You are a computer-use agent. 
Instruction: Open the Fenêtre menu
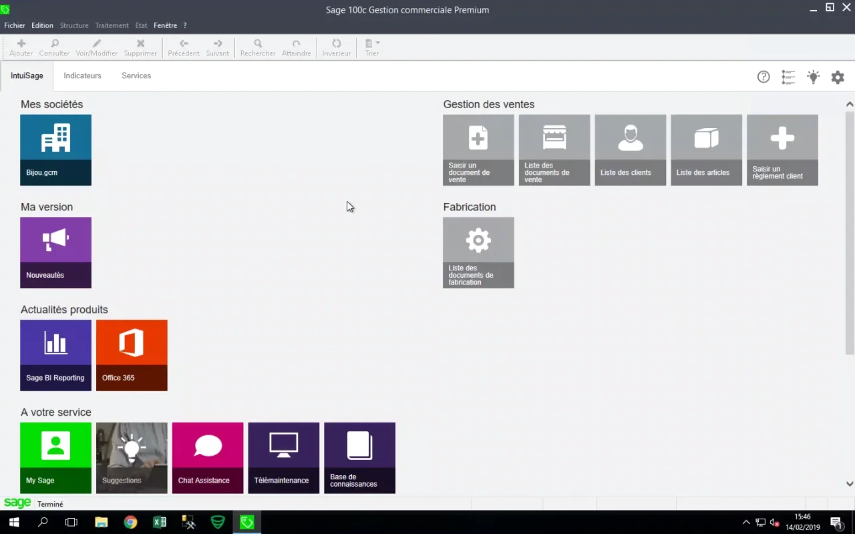[x=166, y=25]
